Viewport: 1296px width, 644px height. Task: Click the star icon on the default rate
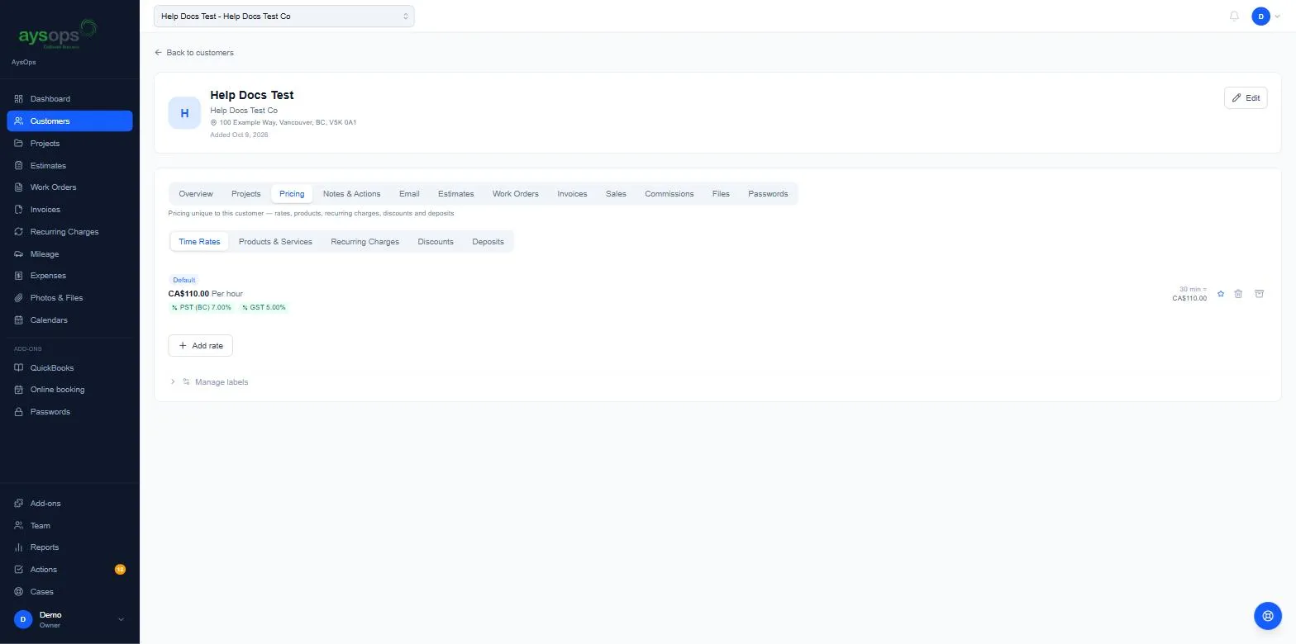tap(1221, 294)
